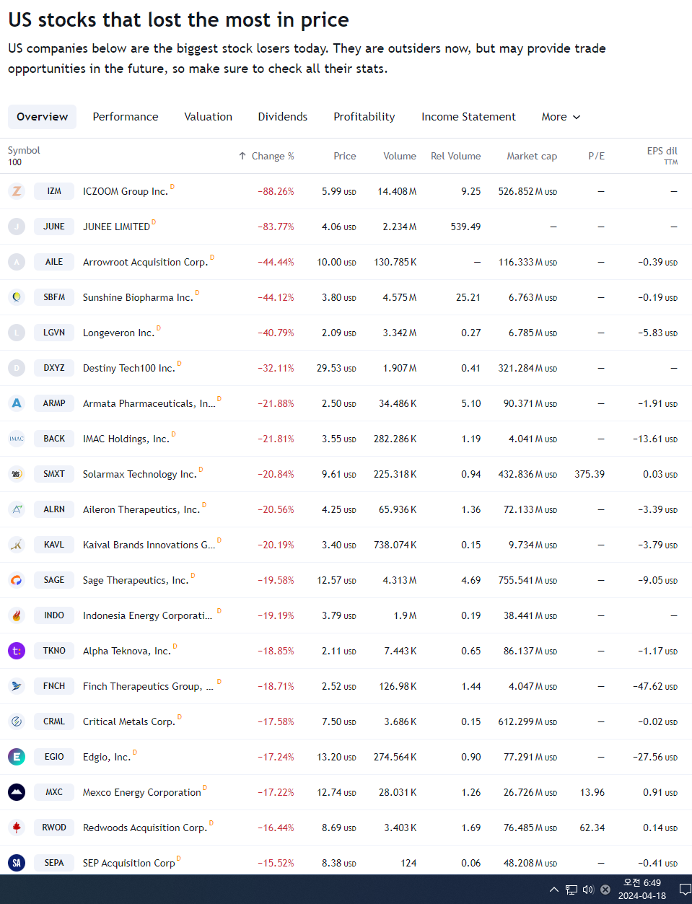Click the IMAC Holdings logo icon
Viewport: 692px width, 904px height.
click(x=17, y=439)
